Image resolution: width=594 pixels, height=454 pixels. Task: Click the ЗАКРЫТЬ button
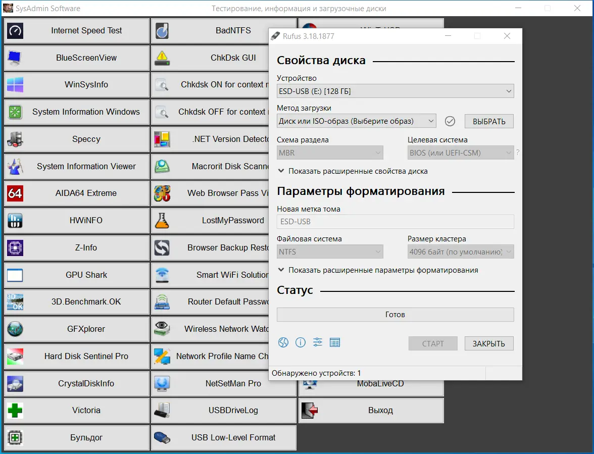pyautogui.click(x=489, y=343)
